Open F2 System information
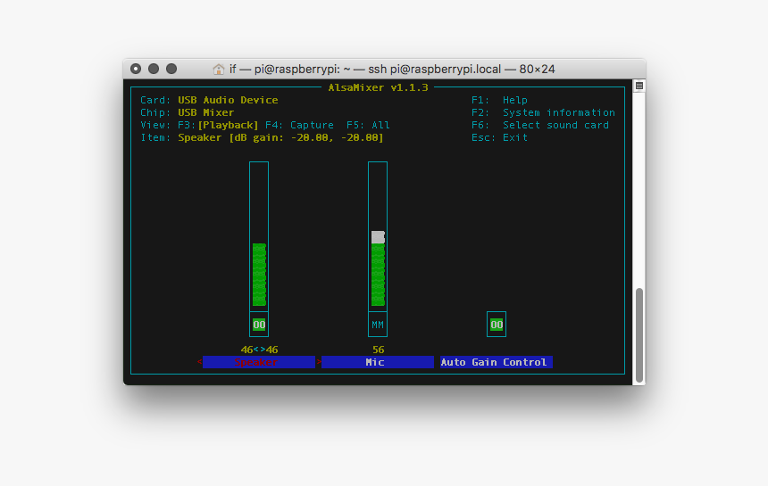This screenshot has height=486, width=768. [543, 112]
